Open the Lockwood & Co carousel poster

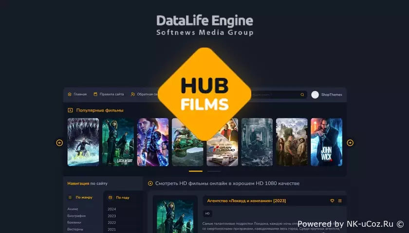118,142
